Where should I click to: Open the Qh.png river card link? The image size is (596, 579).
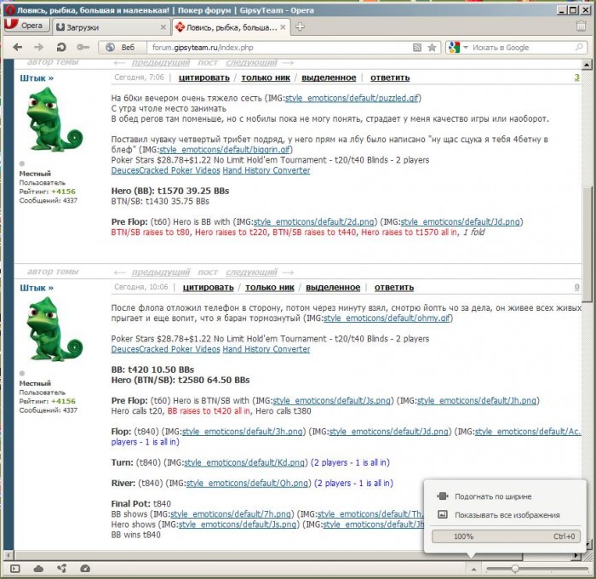click(x=247, y=483)
